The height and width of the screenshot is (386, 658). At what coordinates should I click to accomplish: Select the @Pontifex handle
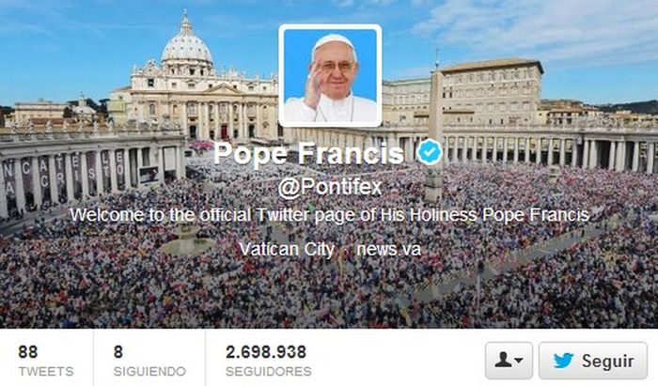(330, 187)
